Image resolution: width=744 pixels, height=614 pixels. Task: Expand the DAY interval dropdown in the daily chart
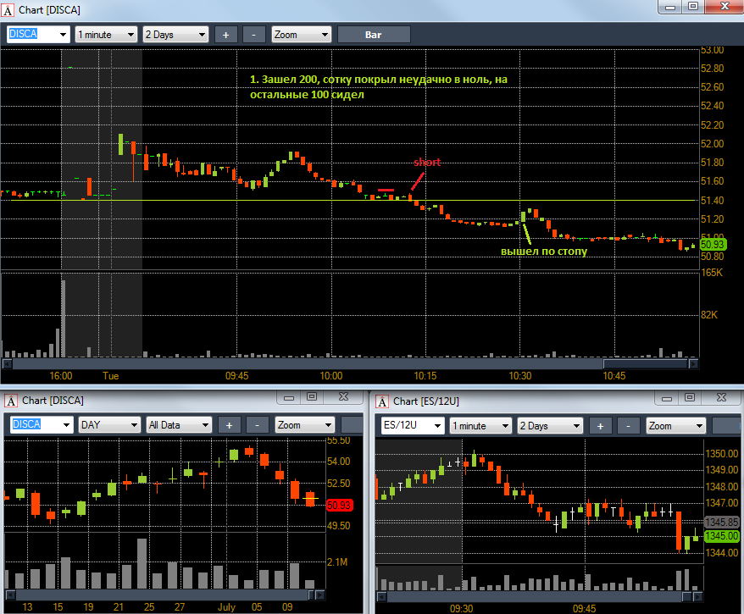(x=110, y=425)
